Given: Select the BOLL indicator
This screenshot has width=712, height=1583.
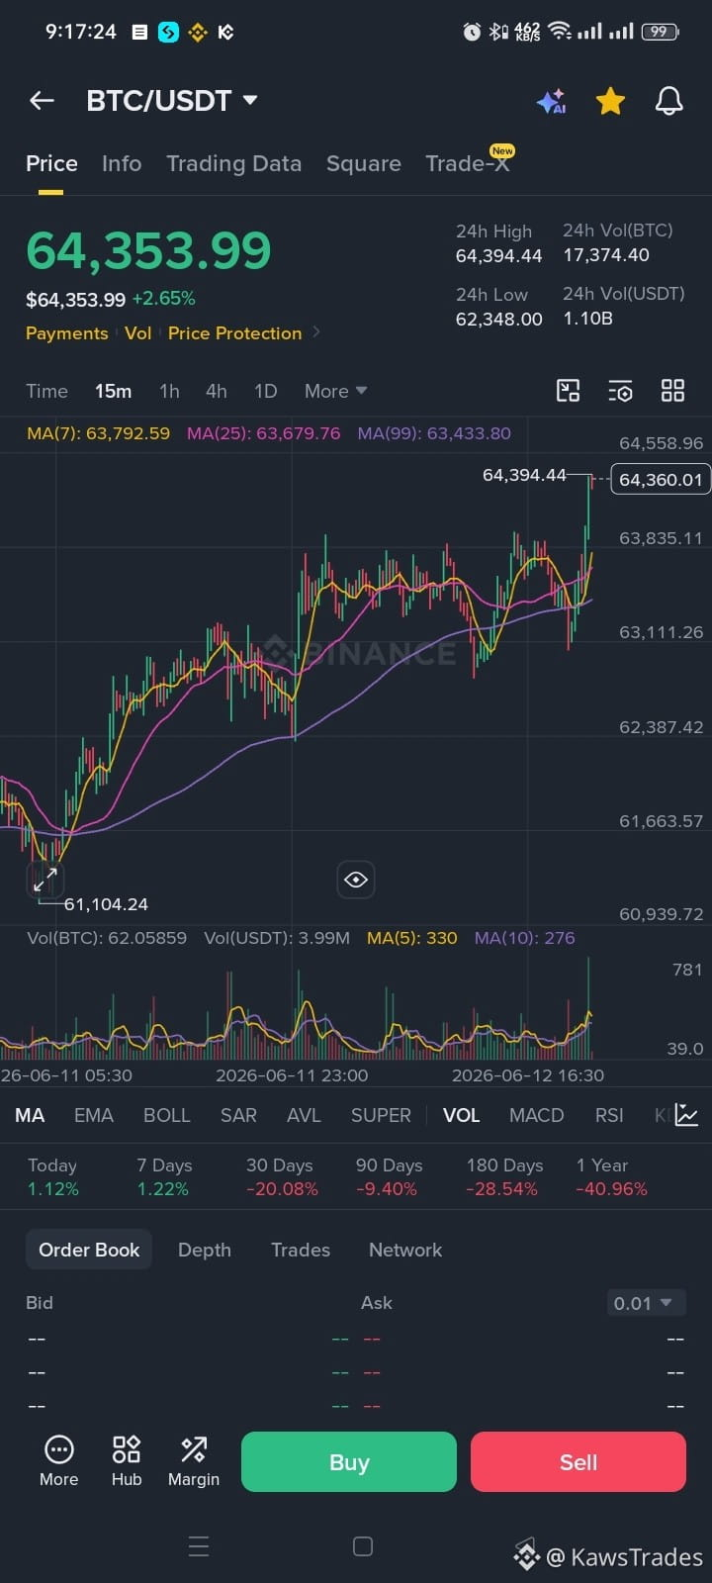Looking at the screenshot, I should pyautogui.click(x=166, y=1115).
